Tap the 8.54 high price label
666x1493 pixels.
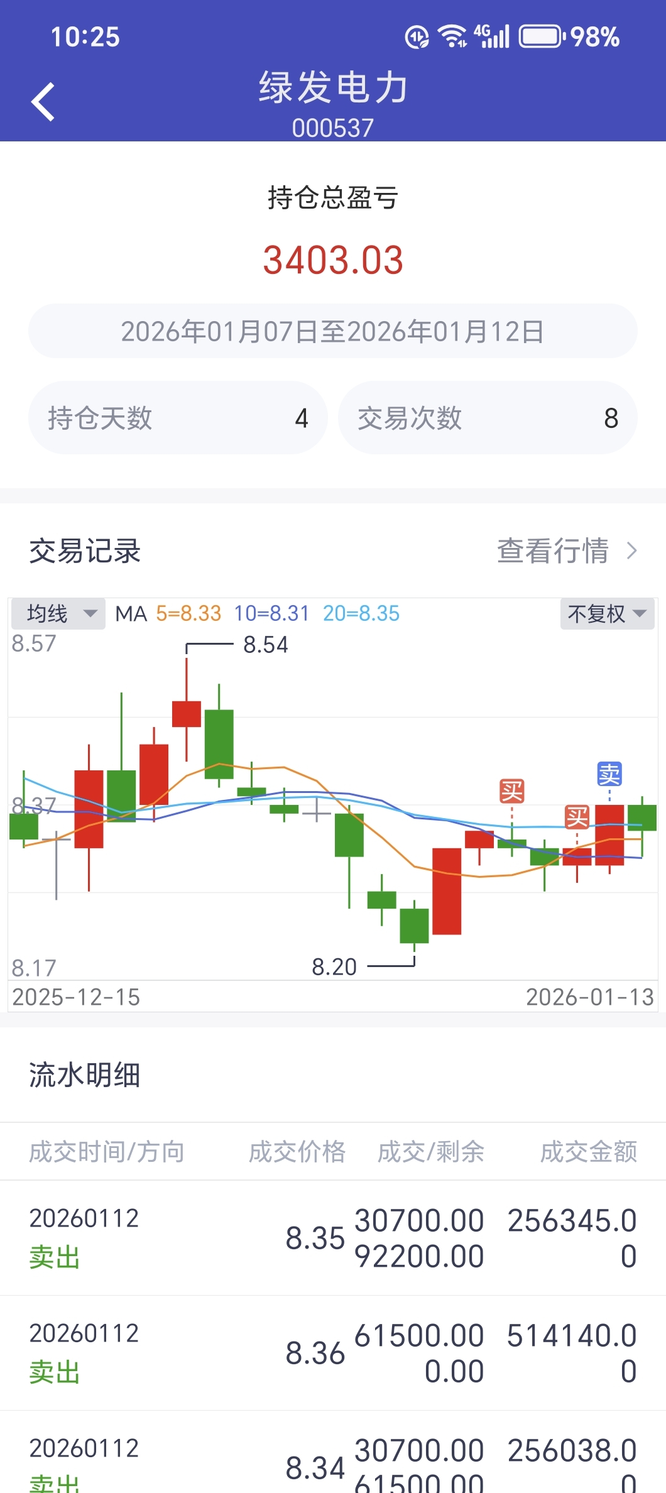(x=265, y=645)
